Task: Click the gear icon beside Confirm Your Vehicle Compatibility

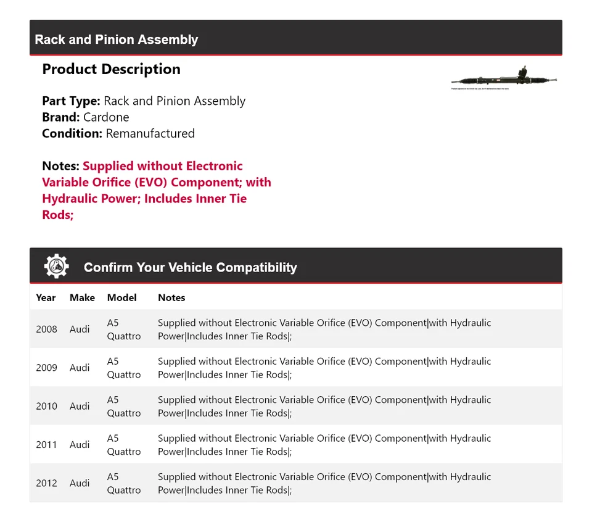Action: [x=57, y=267]
